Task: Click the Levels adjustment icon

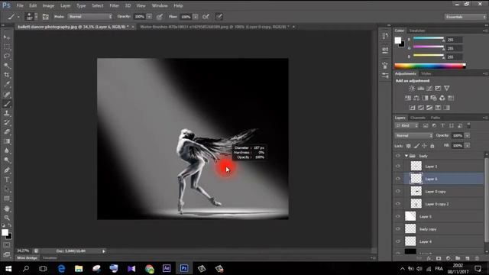Action: (421, 89)
